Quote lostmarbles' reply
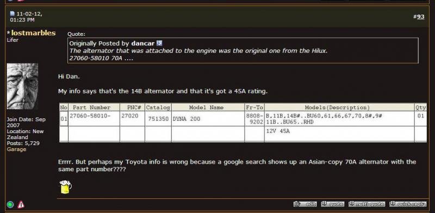 pos(332,204)
